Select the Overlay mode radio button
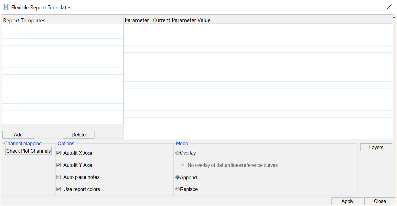 (178, 153)
